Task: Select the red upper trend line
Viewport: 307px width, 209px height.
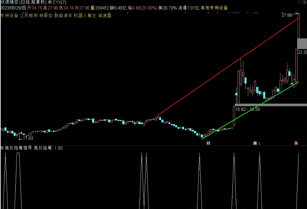Action: (x=228, y=67)
